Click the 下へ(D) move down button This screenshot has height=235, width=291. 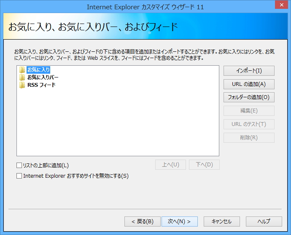(x=204, y=165)
